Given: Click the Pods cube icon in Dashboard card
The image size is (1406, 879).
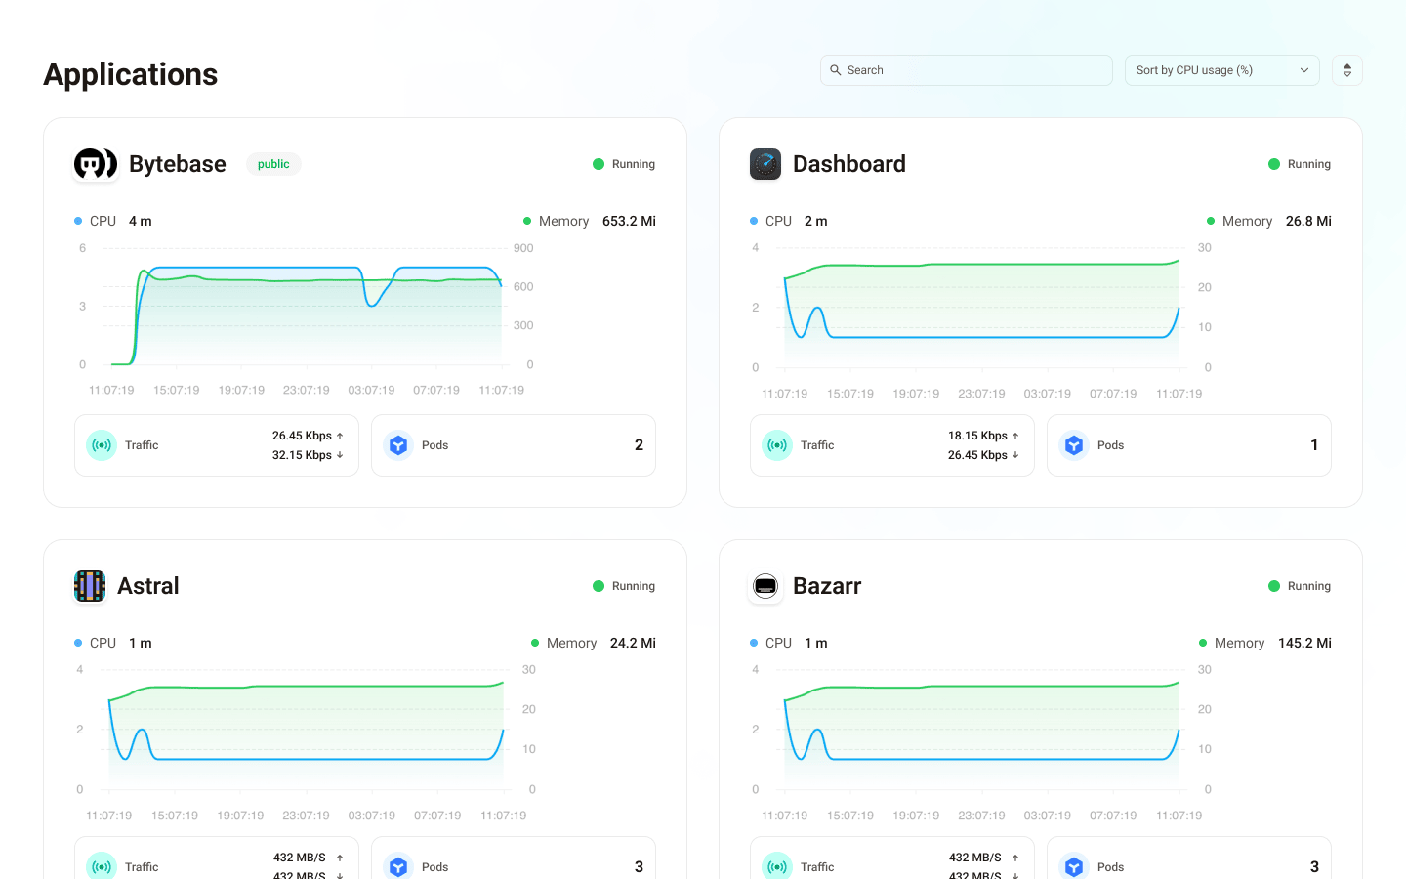Looking at the screenshot, I should [1074, 445].
